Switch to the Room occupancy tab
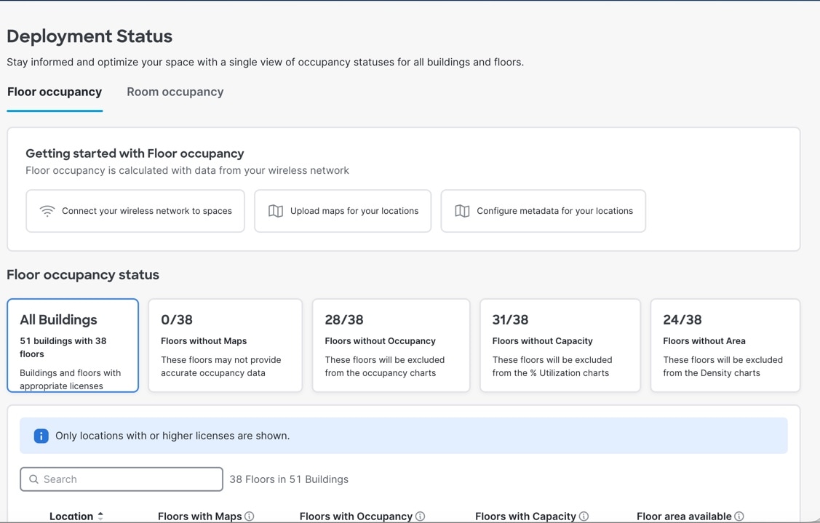 (x=175, y=92)
